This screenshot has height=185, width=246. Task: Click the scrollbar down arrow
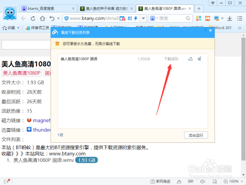click(244, 175)
